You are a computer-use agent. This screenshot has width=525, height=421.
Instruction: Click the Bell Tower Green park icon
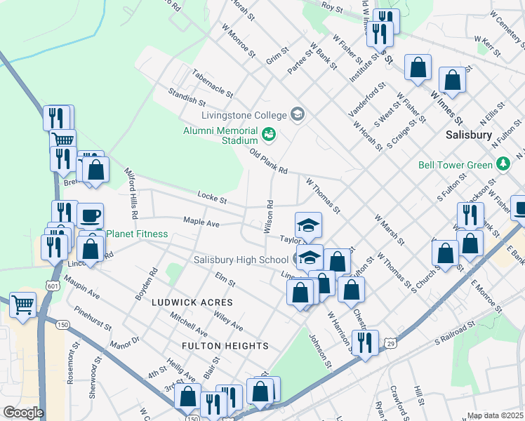click(x=503, y=164)
